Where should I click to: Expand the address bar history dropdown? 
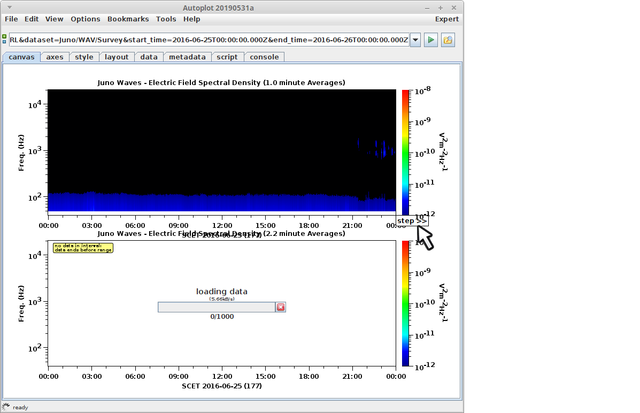415,40
